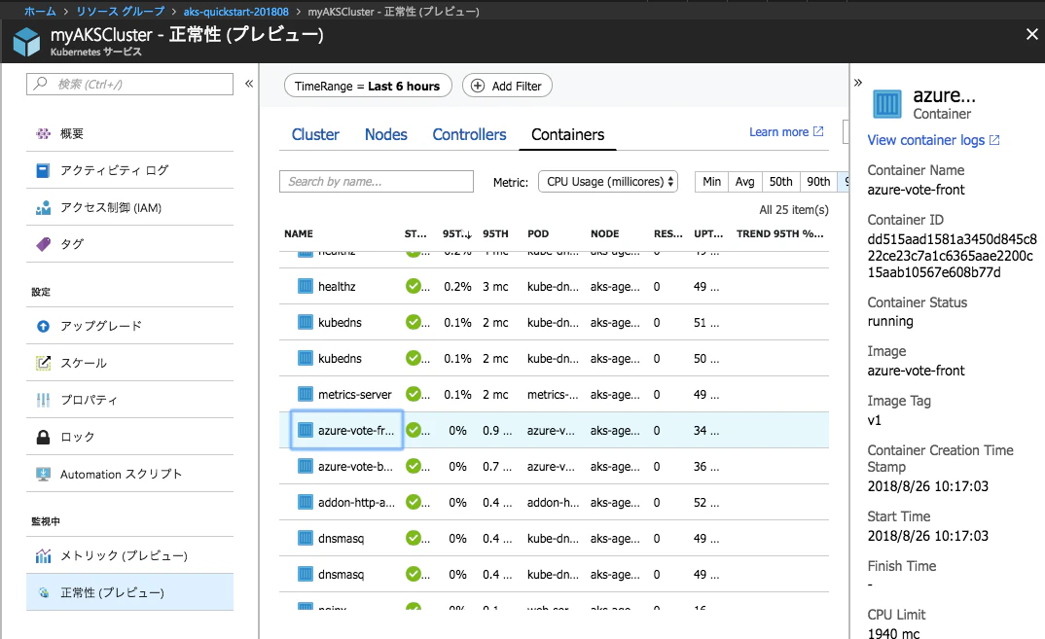1045x639 pixels.
Task: Select the 50th percentile option
Action: (781, 182)
